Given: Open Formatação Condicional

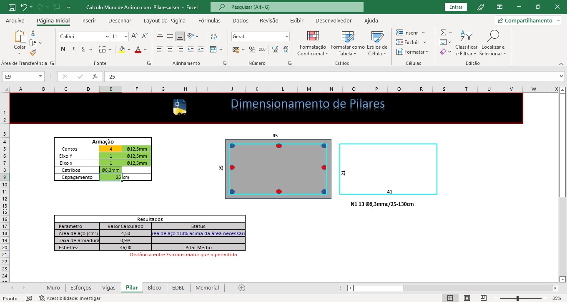Looking at the screenshot, I should click(x=313, y=43).
